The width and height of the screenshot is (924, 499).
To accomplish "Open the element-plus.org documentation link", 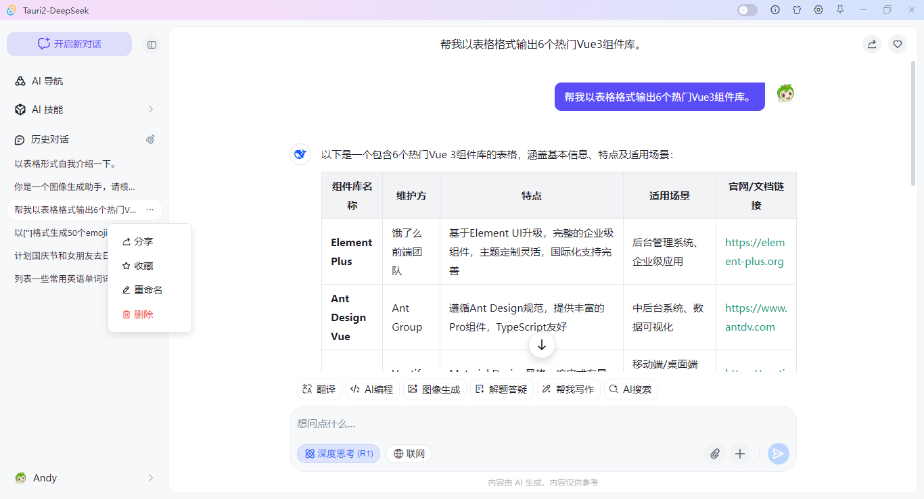I will pyautogui.click(x=755, y=252).
